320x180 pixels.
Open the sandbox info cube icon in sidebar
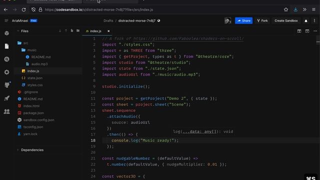(x=6, y=33)
